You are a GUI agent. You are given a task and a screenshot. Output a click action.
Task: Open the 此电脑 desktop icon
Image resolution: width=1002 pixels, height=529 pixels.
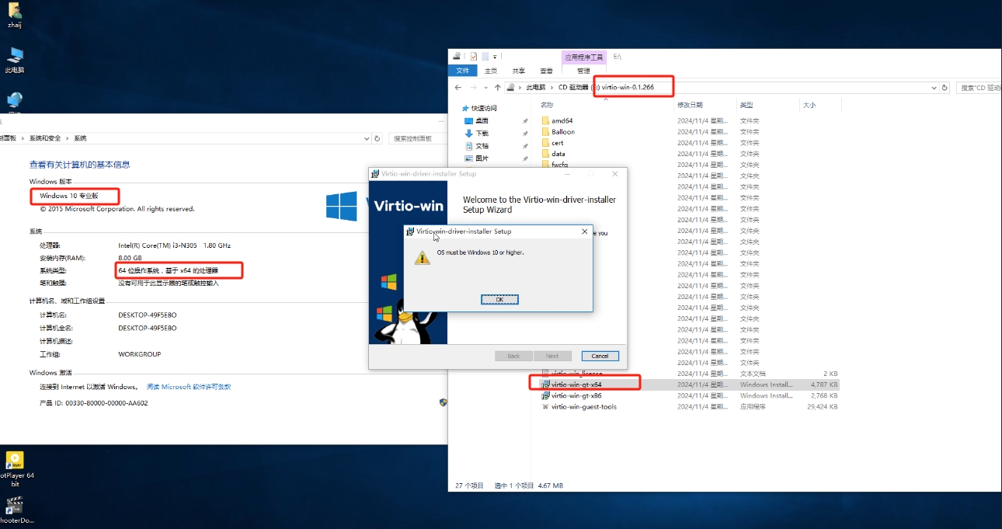[14, 58]
